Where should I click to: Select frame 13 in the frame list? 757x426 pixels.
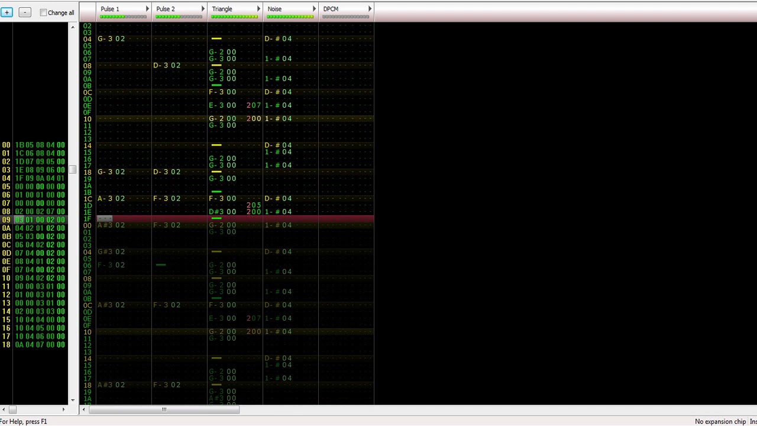6,302
